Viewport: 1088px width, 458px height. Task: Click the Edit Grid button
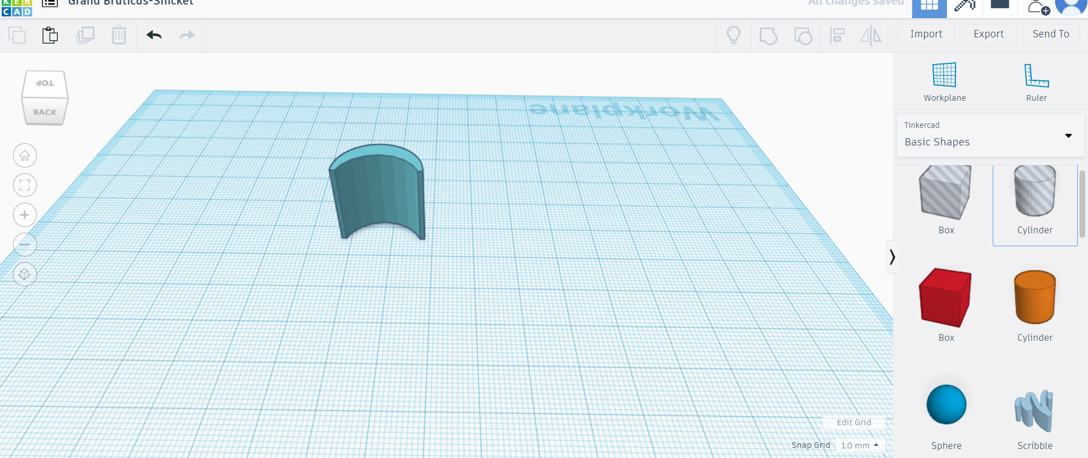coord(854,422)
